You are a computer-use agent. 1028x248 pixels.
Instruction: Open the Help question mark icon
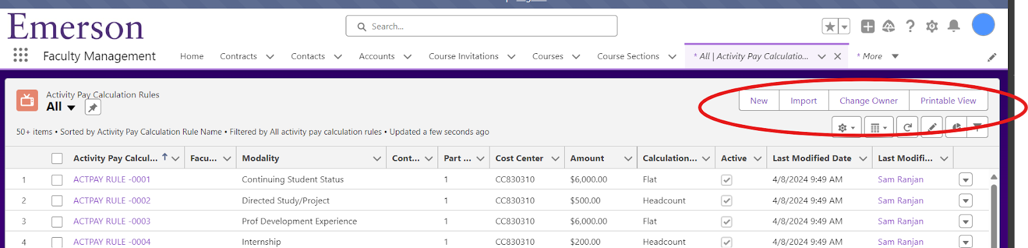pos(910,26)
